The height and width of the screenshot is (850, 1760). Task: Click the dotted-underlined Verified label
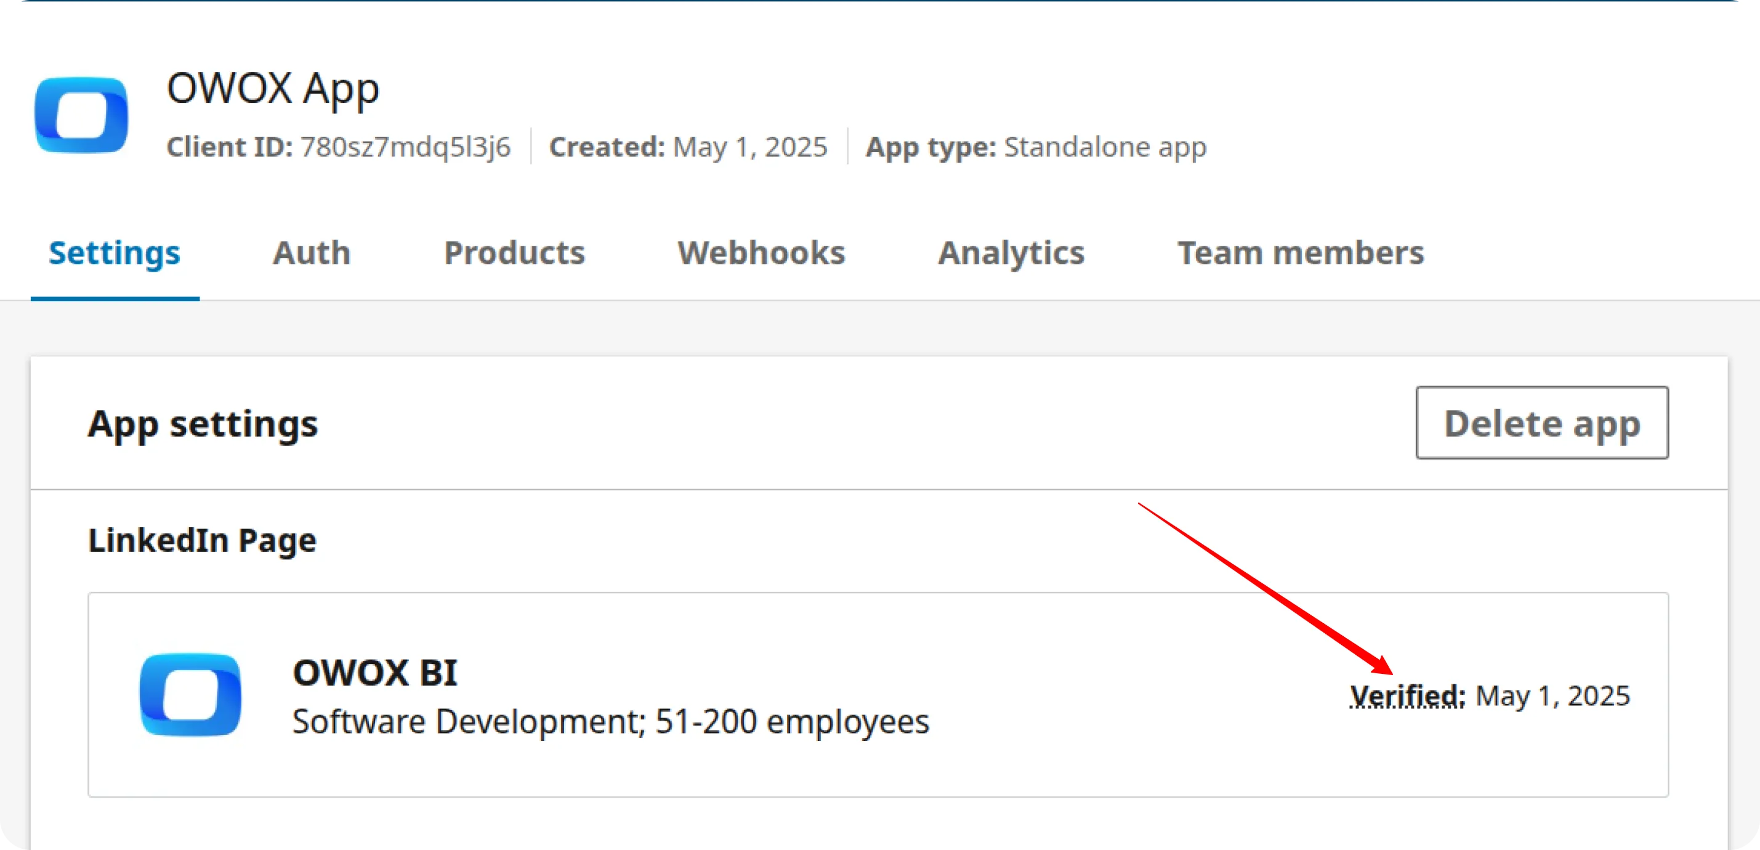(1408, 695)
